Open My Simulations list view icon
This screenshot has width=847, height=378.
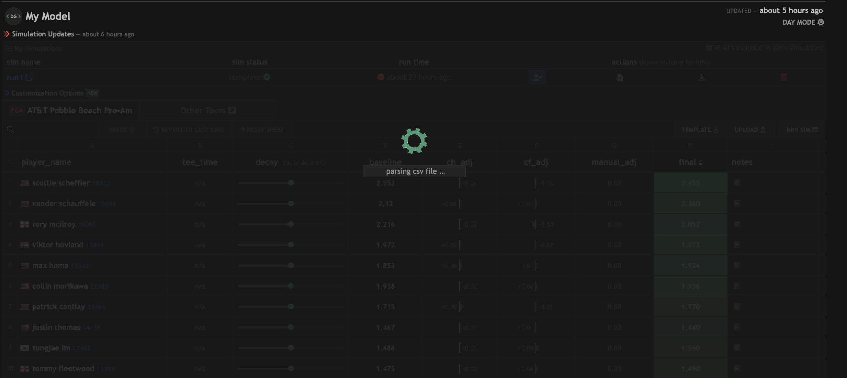point(9,48)
